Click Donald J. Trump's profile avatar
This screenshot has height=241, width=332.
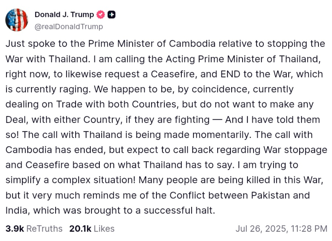(x=17, y=20)
